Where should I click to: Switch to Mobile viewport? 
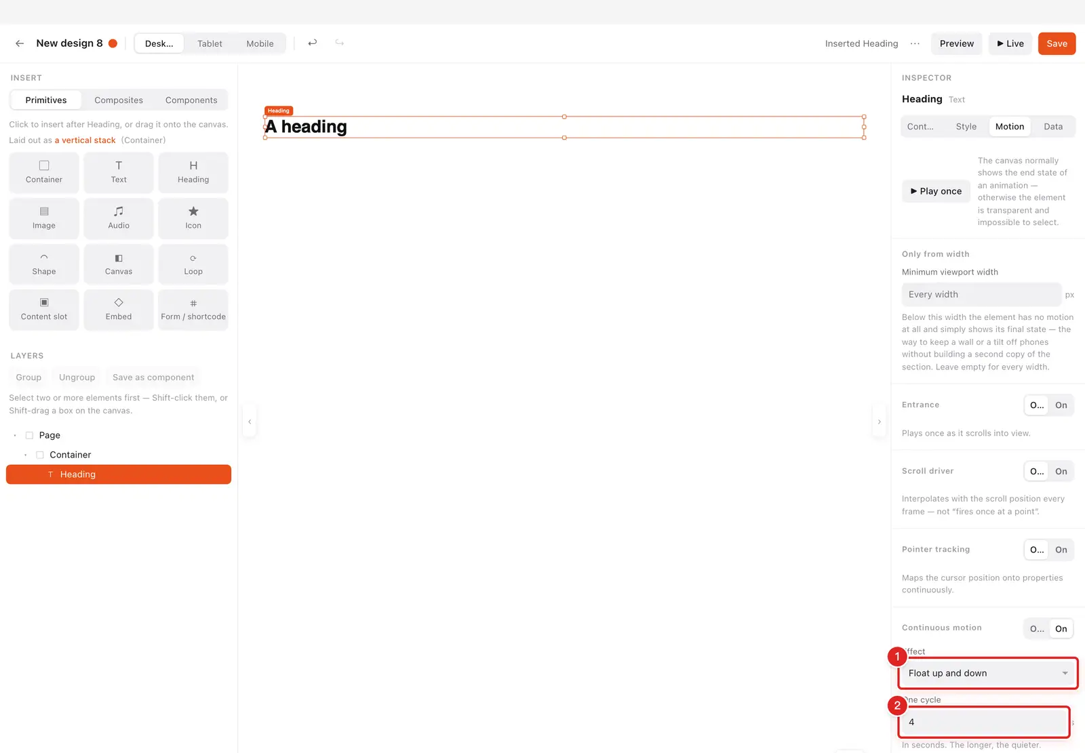(260, 43)
